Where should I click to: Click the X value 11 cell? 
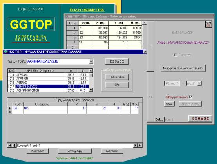(x=77, y=108)
